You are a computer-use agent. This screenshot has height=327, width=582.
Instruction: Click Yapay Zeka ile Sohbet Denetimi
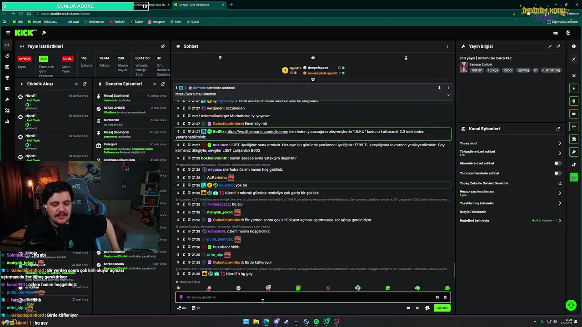(x=484, y=183)
